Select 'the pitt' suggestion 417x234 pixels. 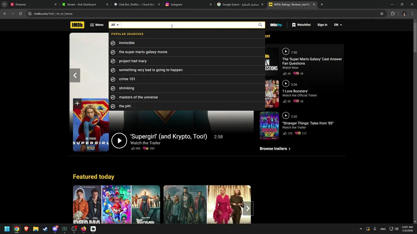pyautogui.click(x=187, y=106)
